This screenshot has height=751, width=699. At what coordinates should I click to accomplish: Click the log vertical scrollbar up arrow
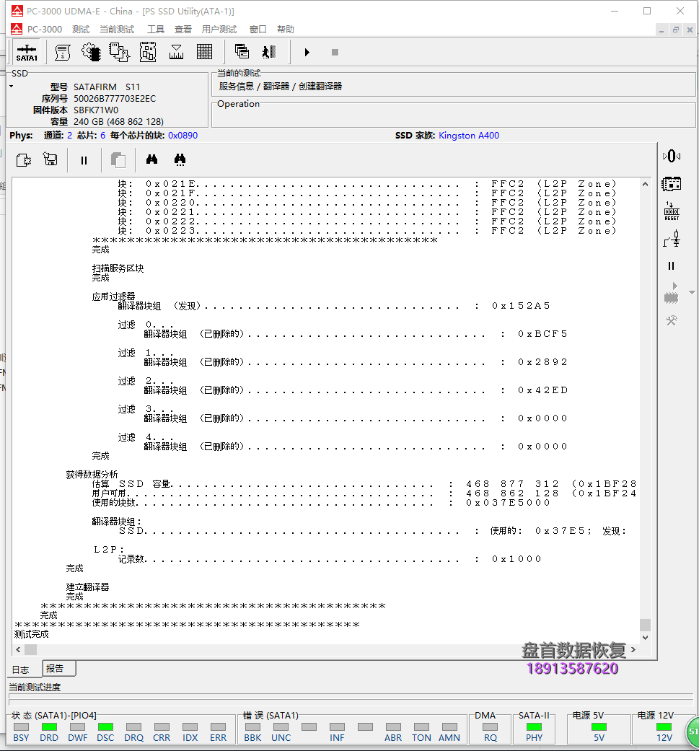(646, 184)
